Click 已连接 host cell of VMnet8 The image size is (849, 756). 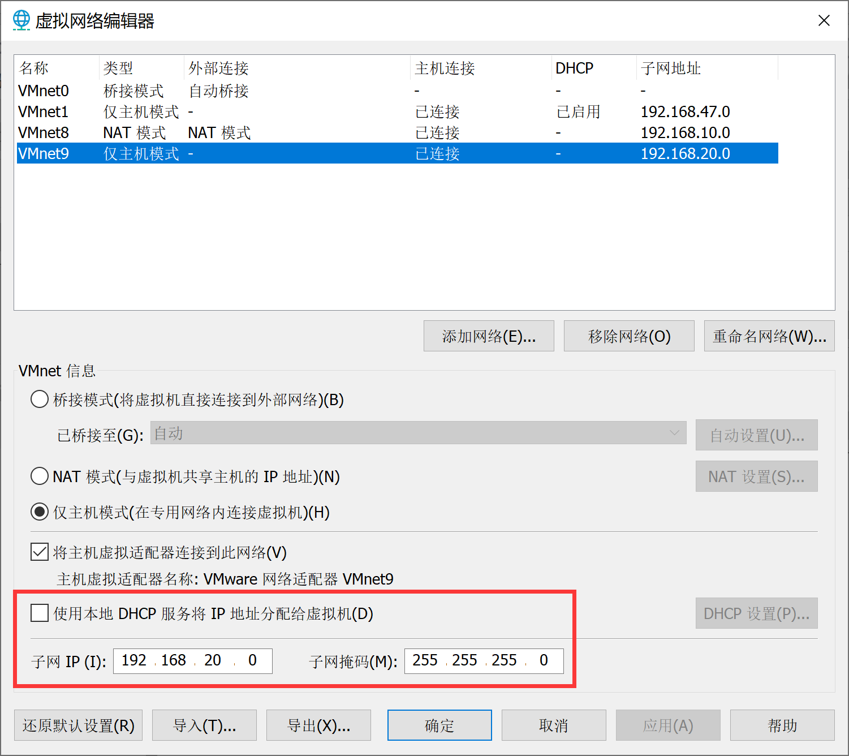pyautogui.click(x=437, y=132)
